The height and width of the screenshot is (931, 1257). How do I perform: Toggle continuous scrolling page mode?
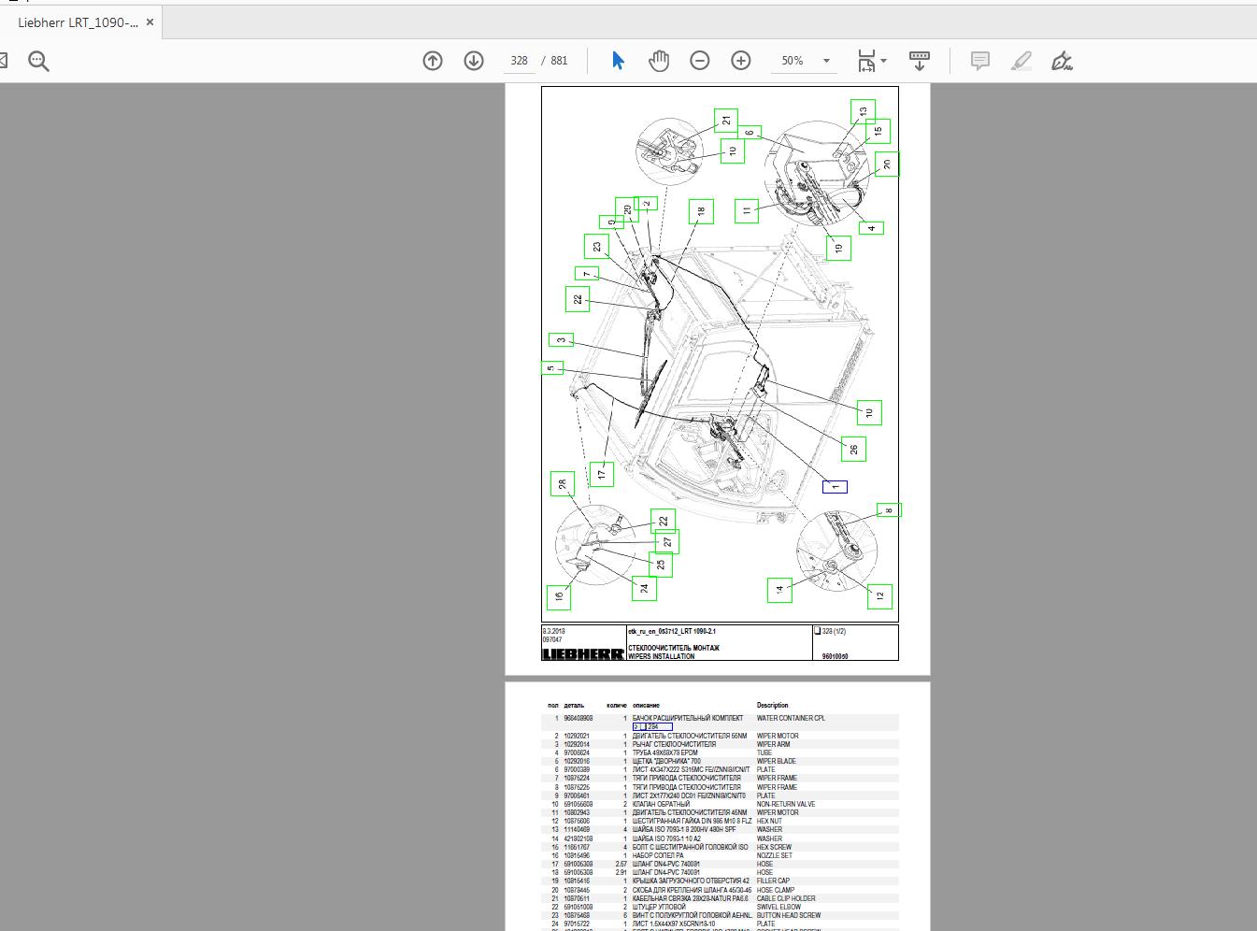(x=920, y=60)
